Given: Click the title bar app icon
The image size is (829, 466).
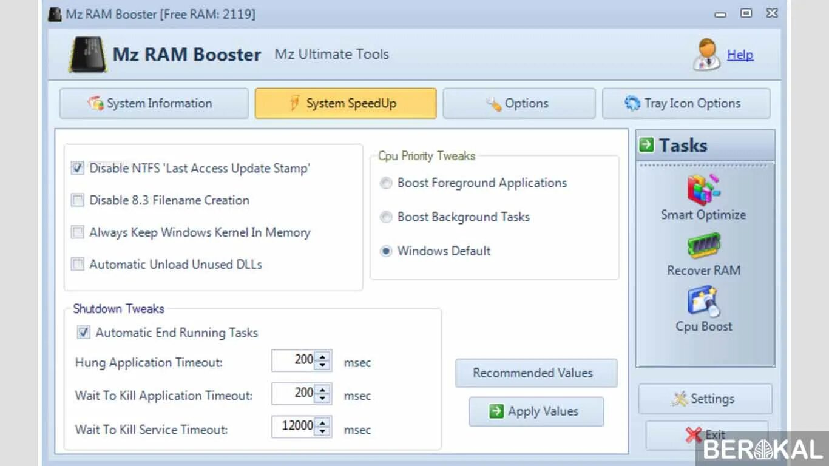Looking at the screenshot, I should [55, 14].
